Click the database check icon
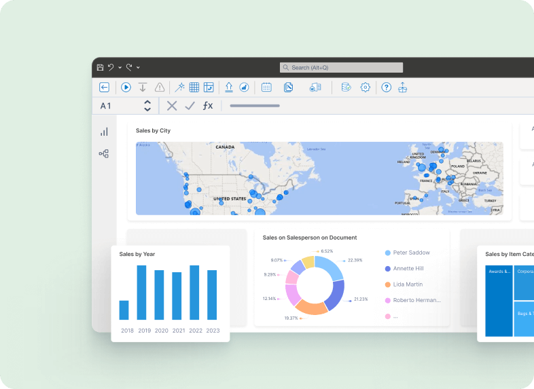534x389 pixels. (346, 88)
